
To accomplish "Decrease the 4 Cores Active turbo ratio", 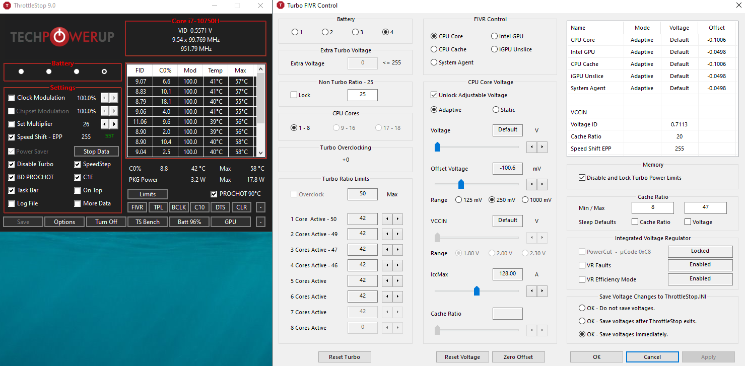I will (386, 265).
